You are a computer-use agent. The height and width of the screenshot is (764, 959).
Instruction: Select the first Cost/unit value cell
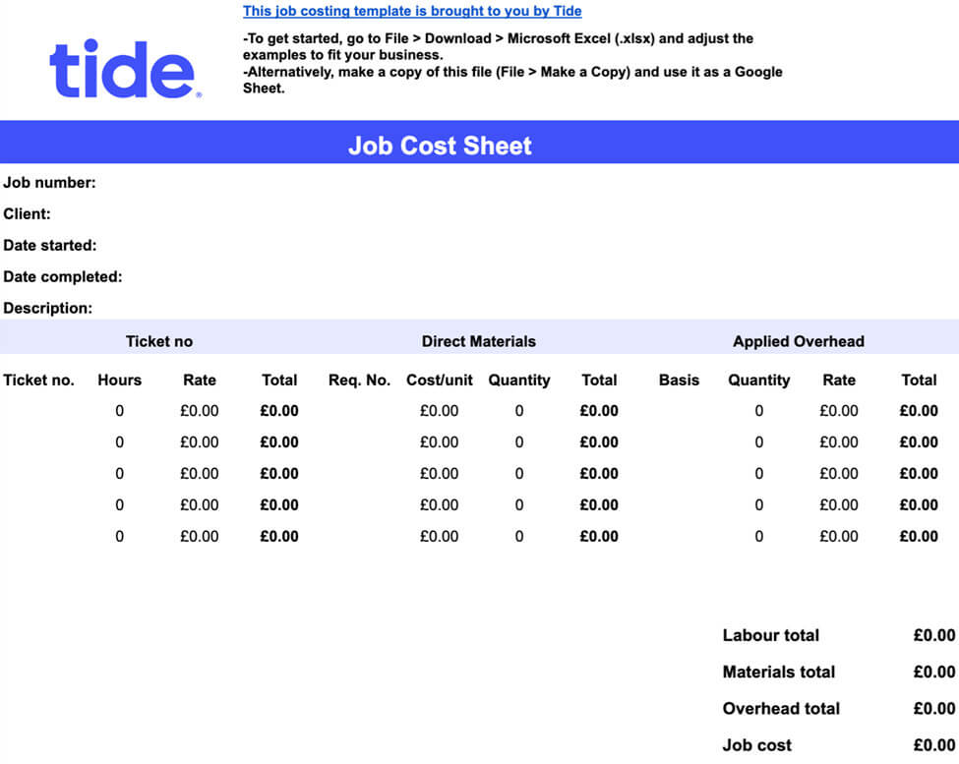point(439,411)
